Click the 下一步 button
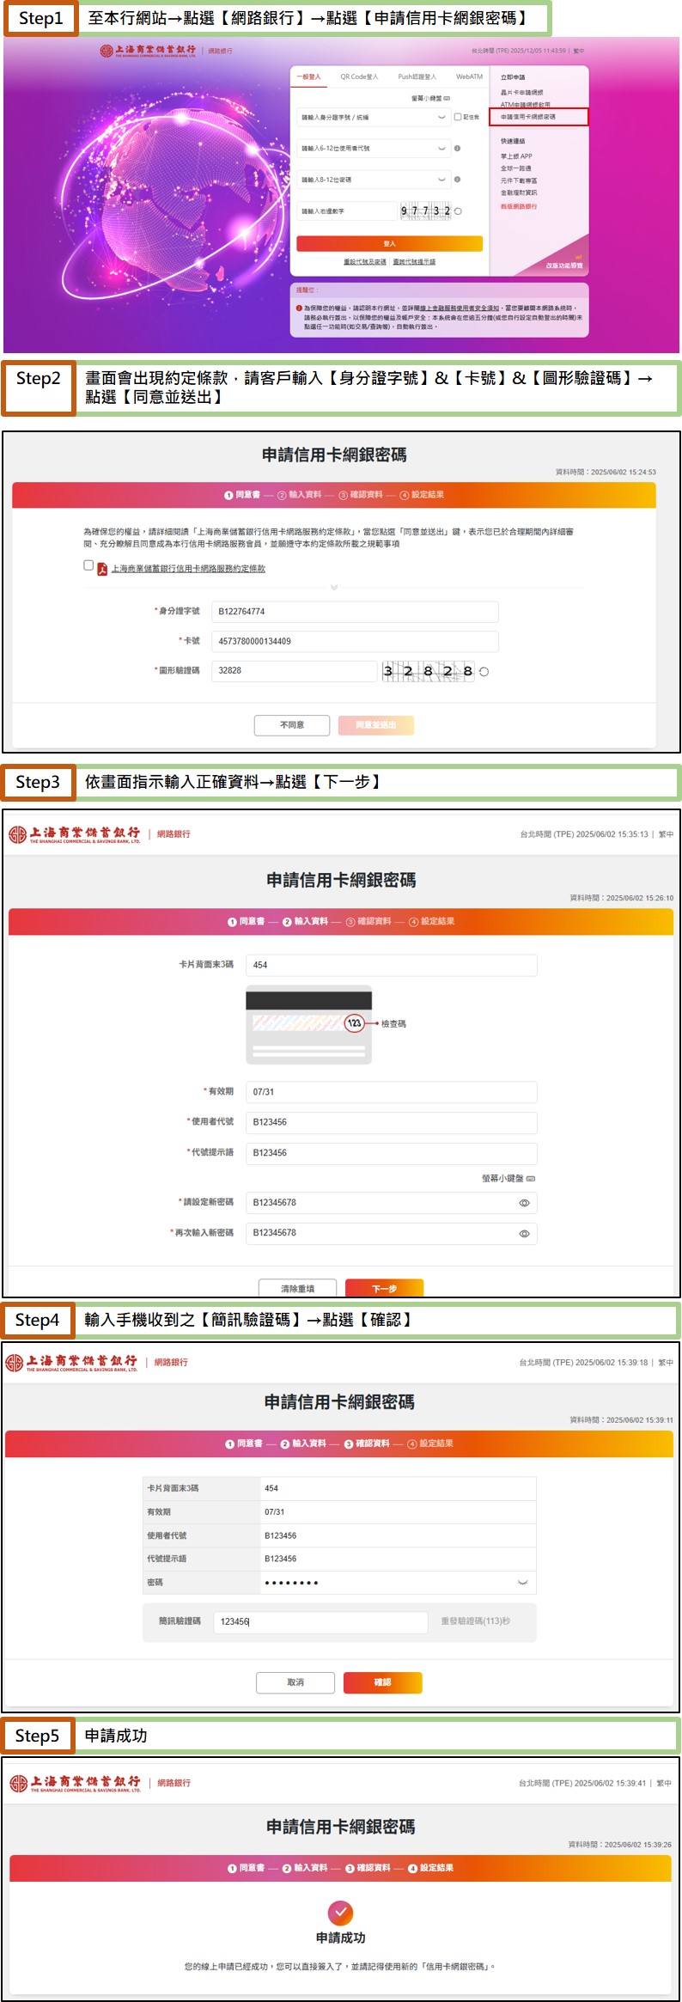Screen dimensions: 682x2002 pos(385,1288)
